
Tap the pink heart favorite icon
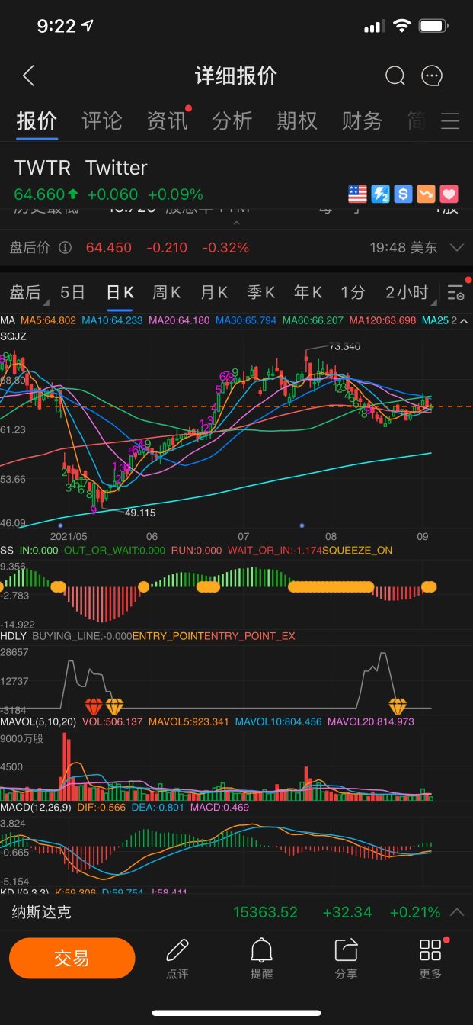[449, 194]
